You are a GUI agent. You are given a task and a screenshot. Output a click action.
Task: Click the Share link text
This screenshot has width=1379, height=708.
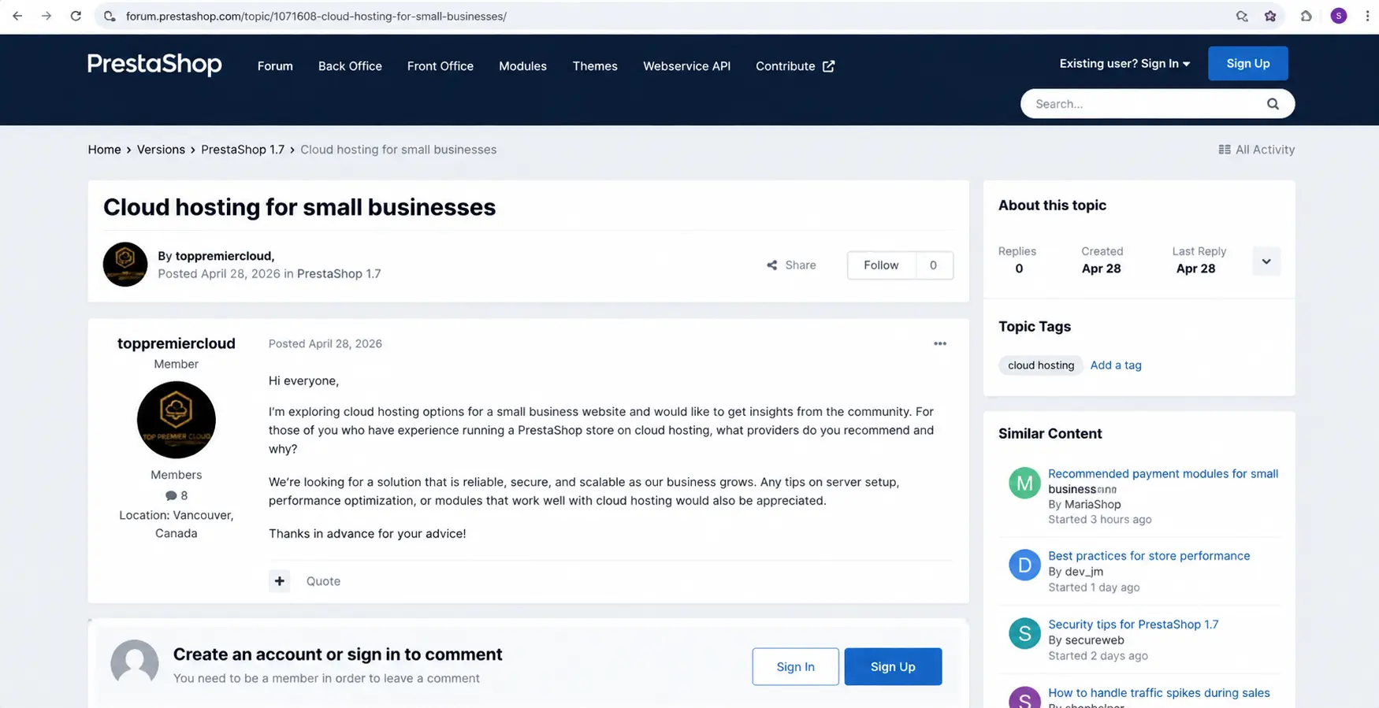tap(801, 265)
